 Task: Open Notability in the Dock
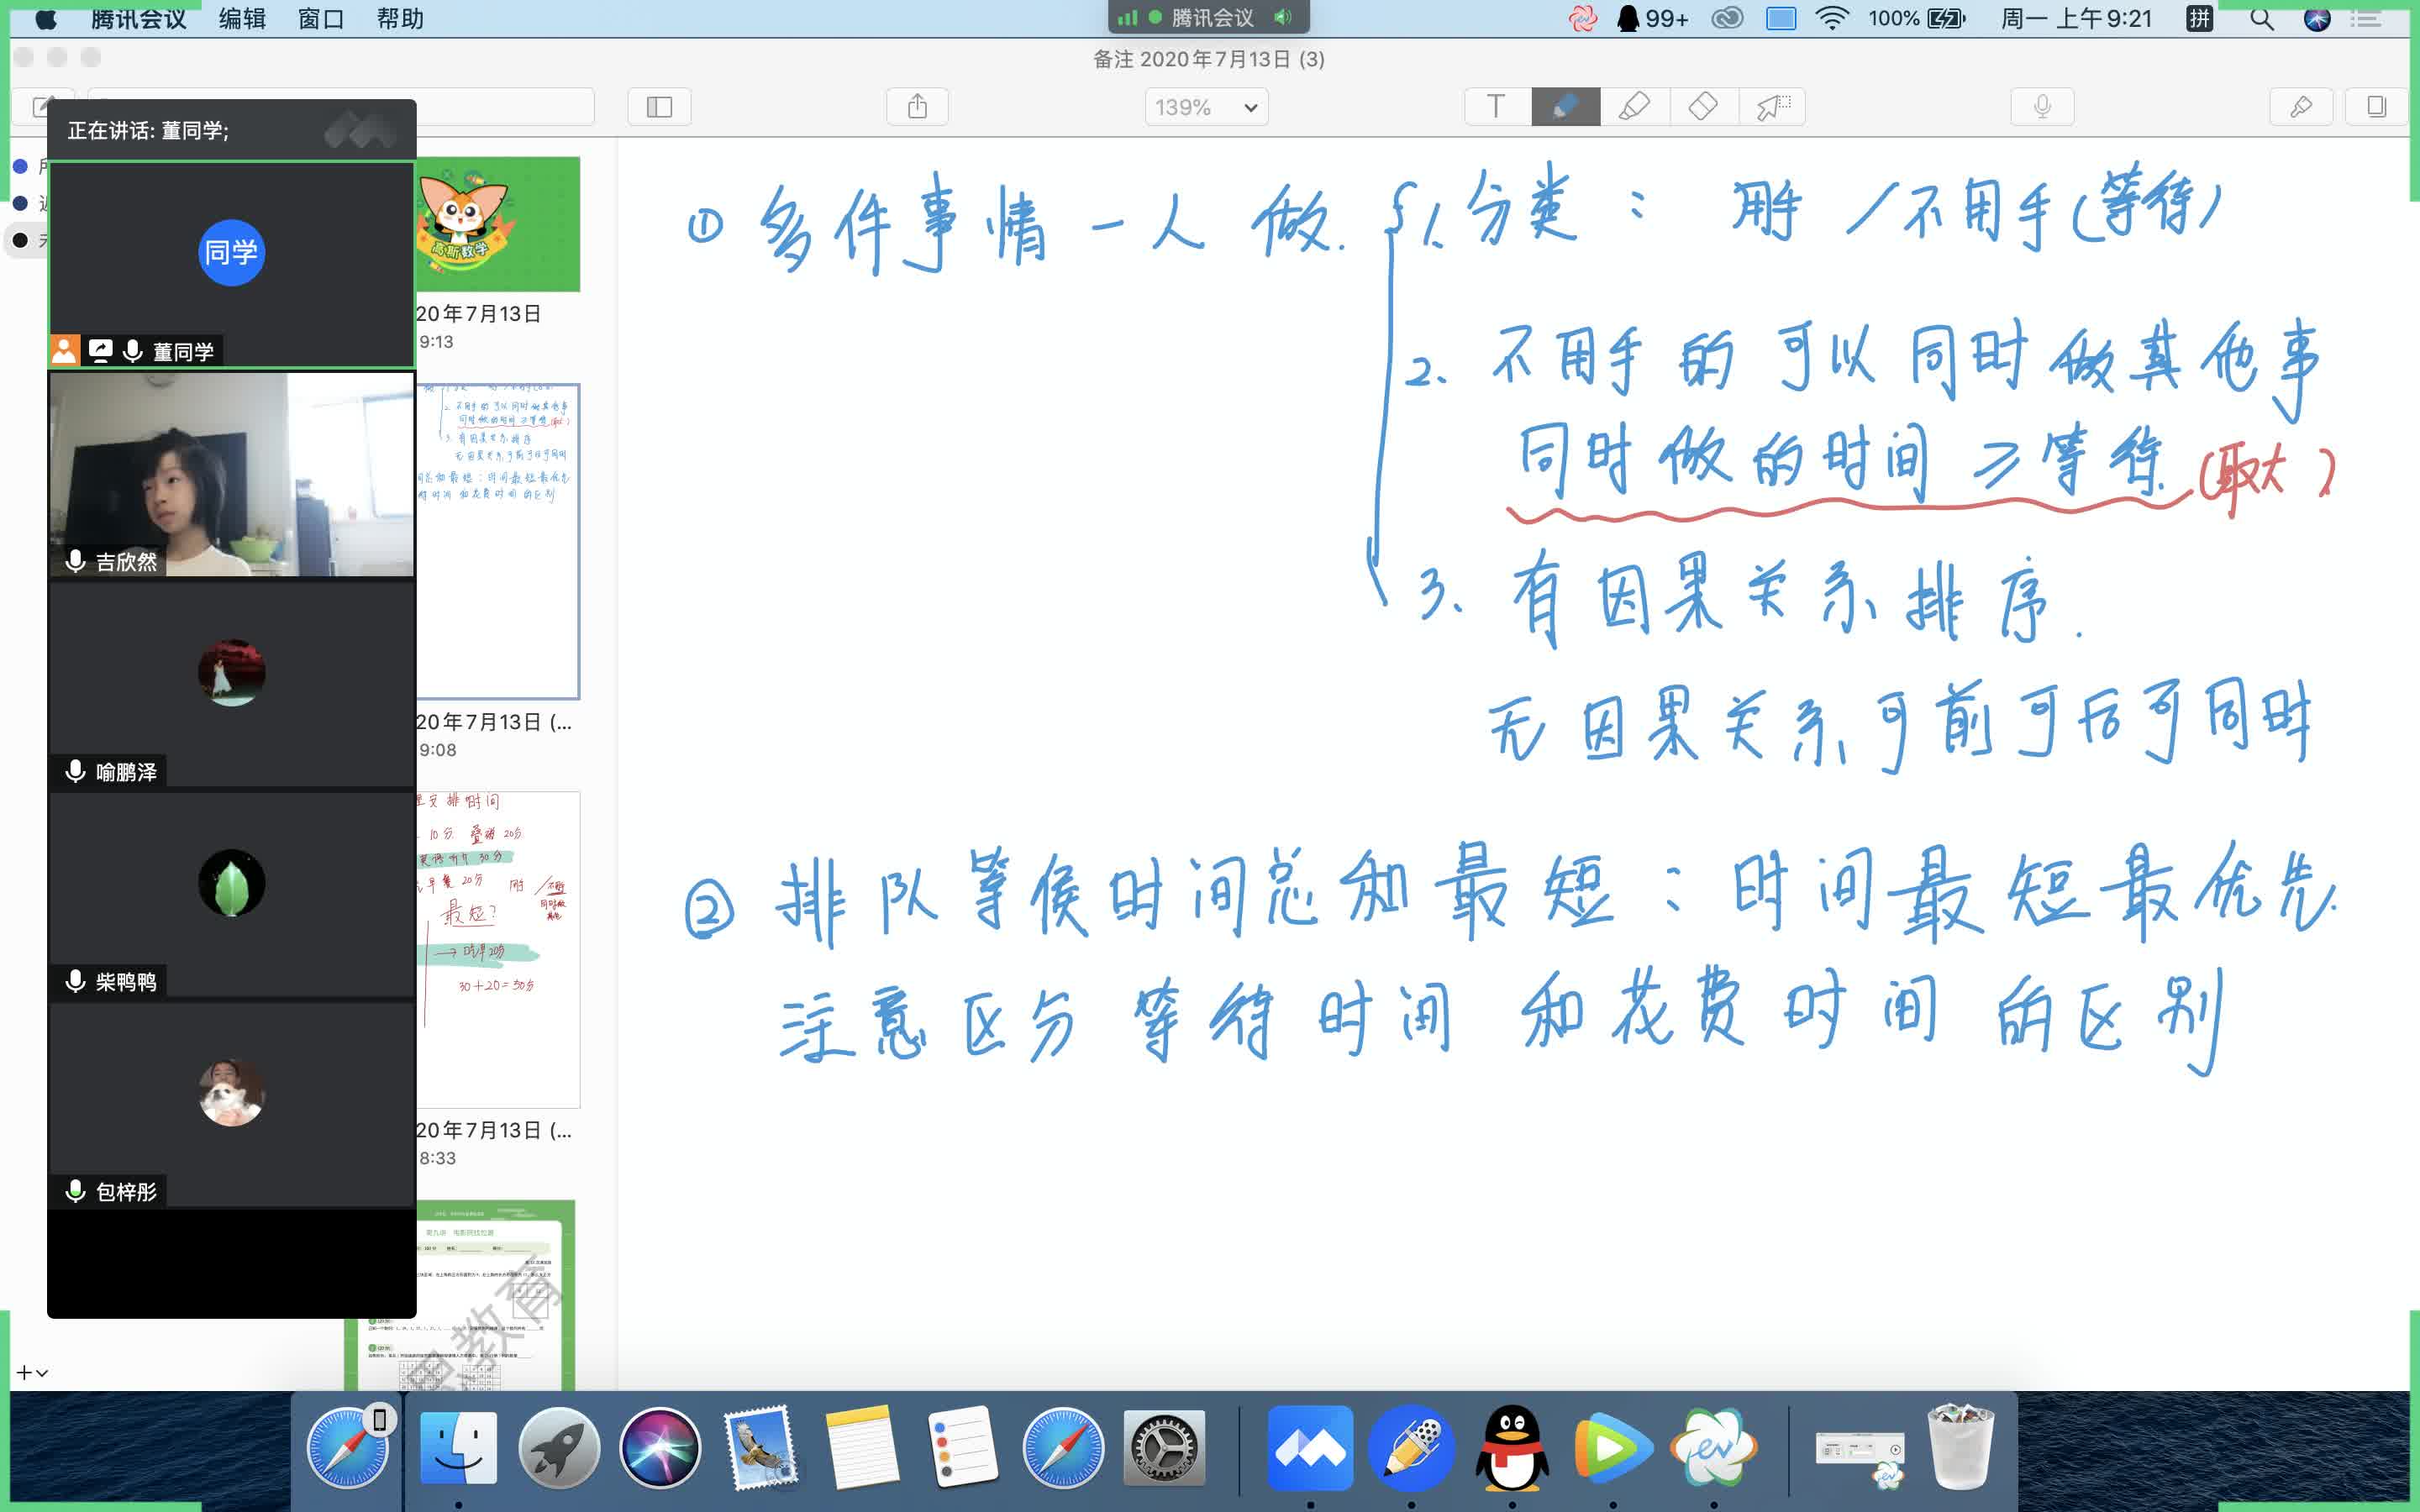tap(1411, 1447)
